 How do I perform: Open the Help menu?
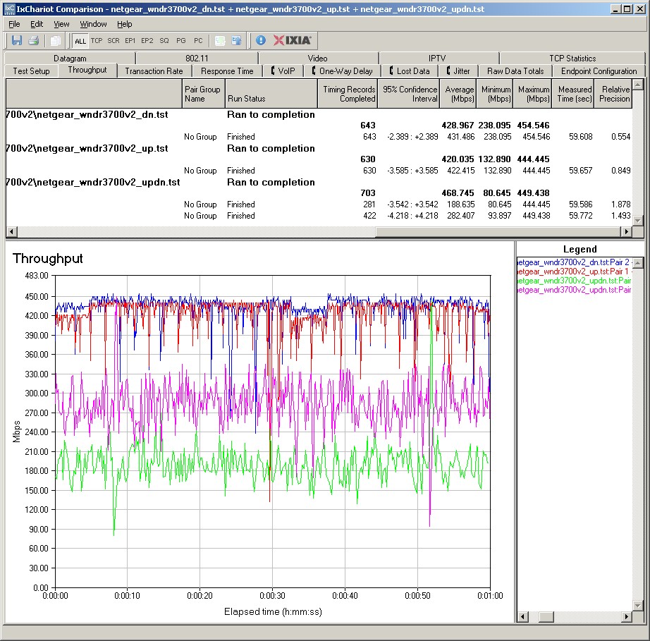tap(124, 24)
